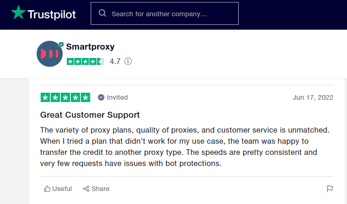This screenshot has width=347, height=204.
Task: Click the review's five-star rating image
Action: point(65,97)
